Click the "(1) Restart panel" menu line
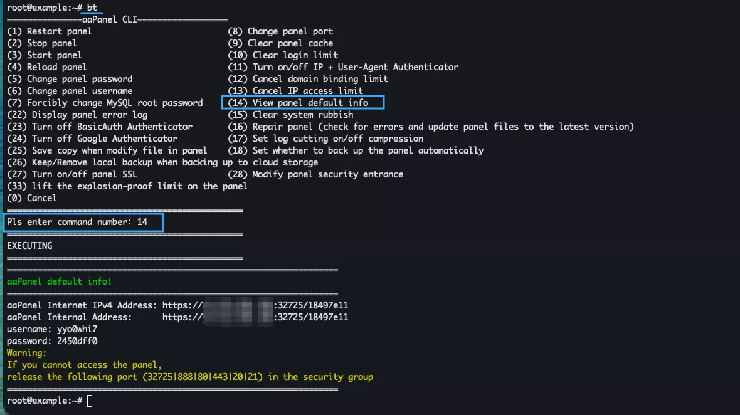Image resolution: width=740 pixels, height=415 pixels. pyautogui.click(x=50, y=31)
